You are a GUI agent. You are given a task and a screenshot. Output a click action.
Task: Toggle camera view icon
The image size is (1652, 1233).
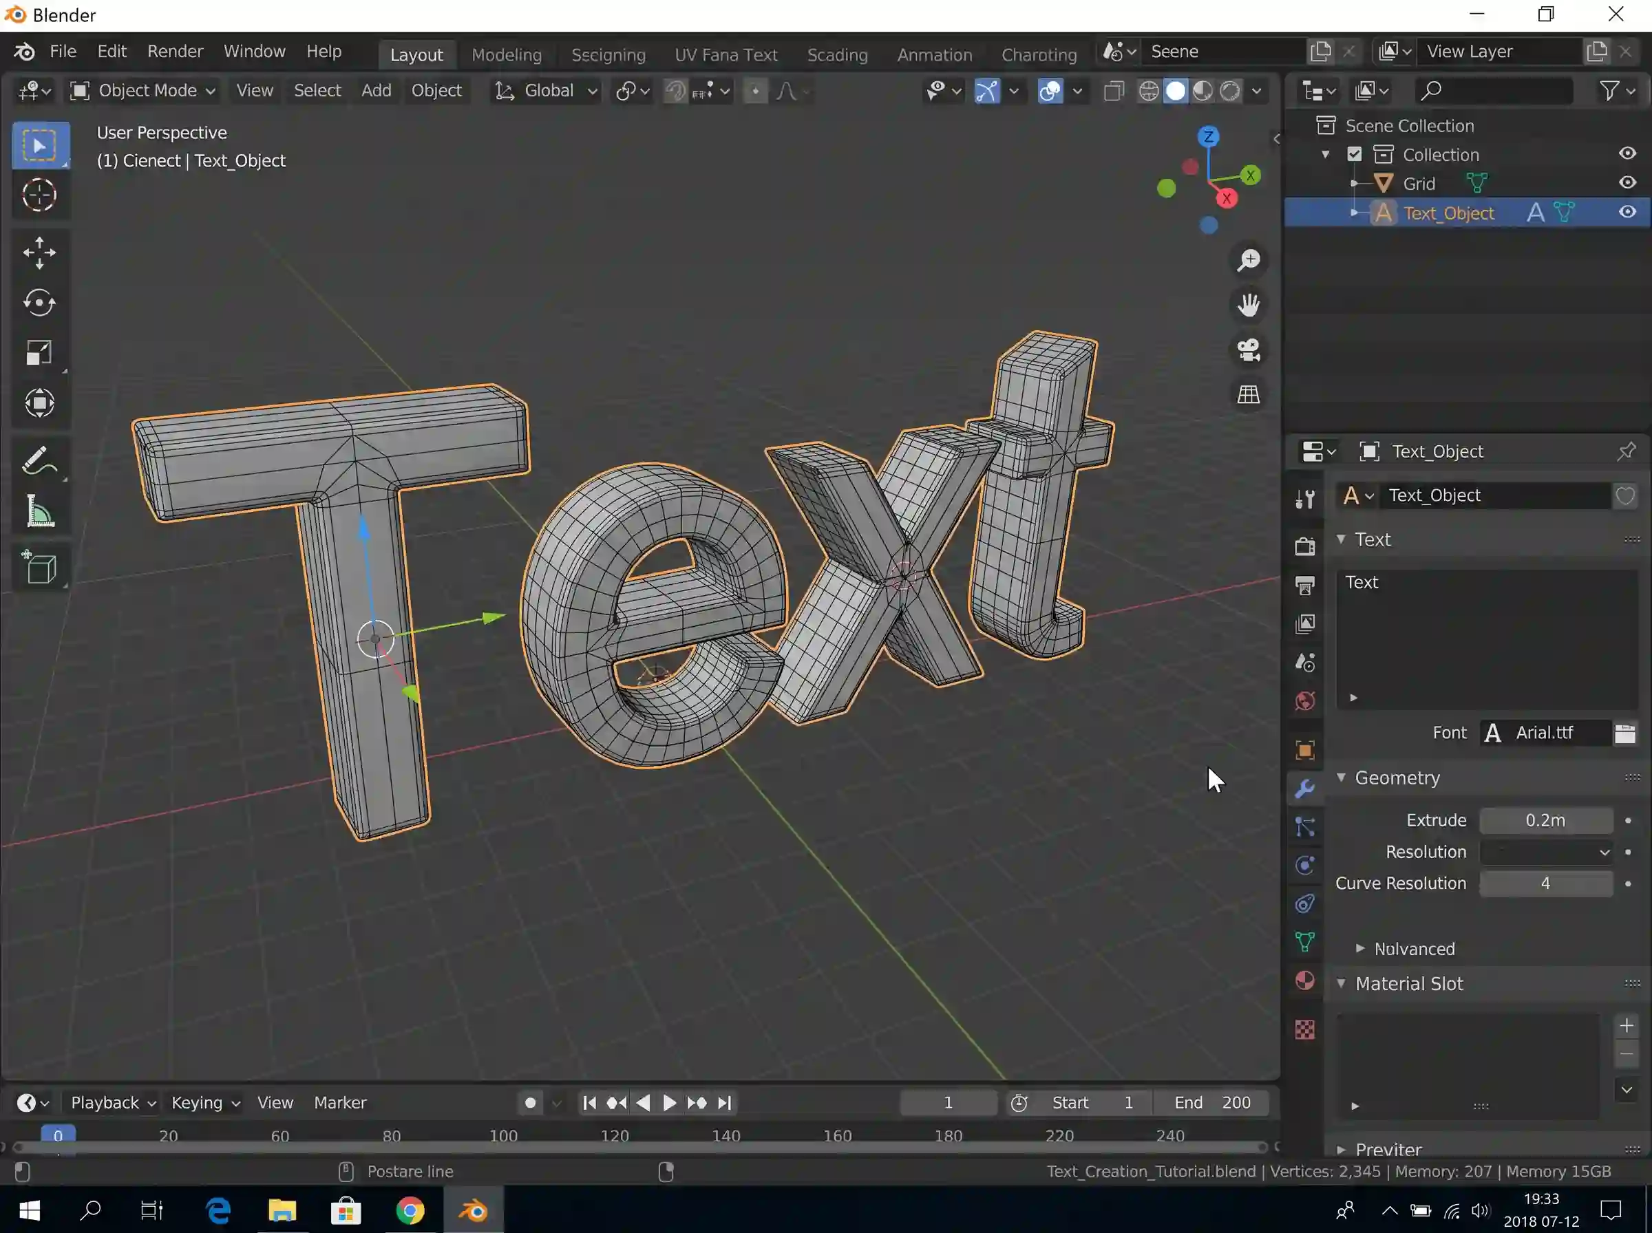[x=1249, y=350]
